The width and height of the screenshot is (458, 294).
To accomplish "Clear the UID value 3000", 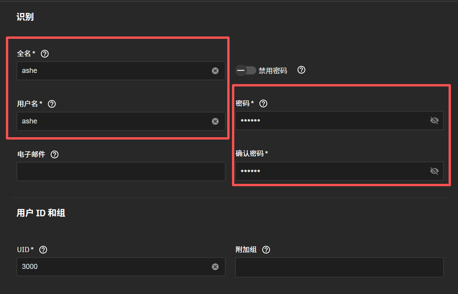I will [215, 267].
